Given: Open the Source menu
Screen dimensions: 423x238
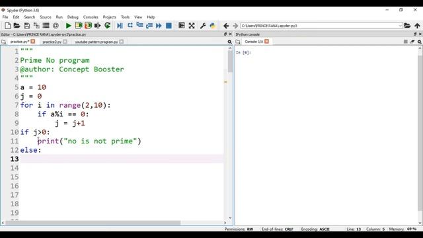Looking at the screenshot, I should (x=46, y=17).
